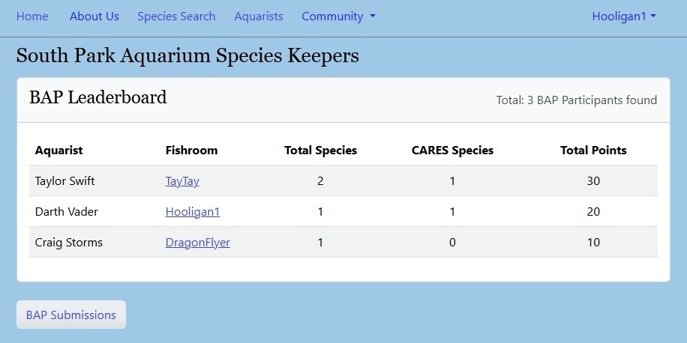Click the BAP Submissions button
The width and height of the screenshot is (687, 343).
pos(71,315)
